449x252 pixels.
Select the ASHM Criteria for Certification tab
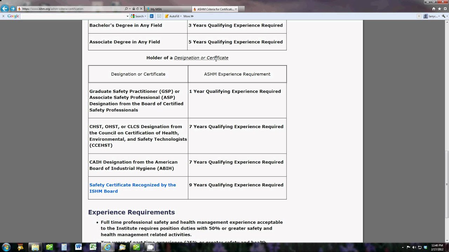click(x=213, y=9)
